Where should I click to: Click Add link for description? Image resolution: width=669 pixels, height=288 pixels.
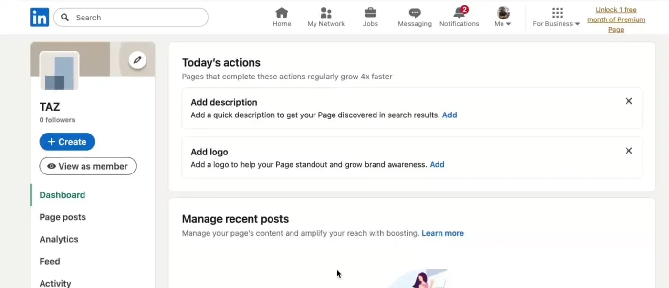pos(449,115)
